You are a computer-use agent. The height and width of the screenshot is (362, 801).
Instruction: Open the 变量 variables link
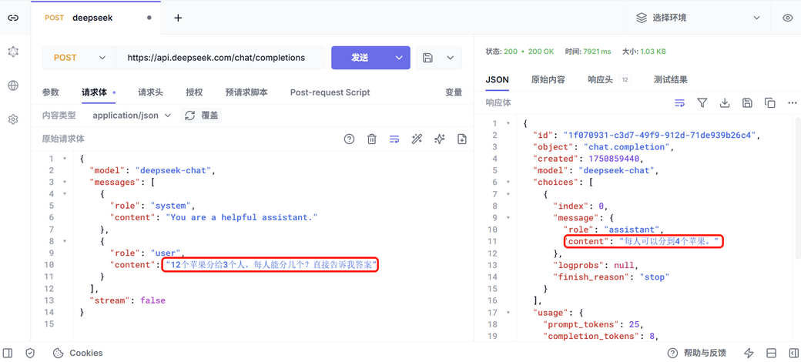[454, 92]
